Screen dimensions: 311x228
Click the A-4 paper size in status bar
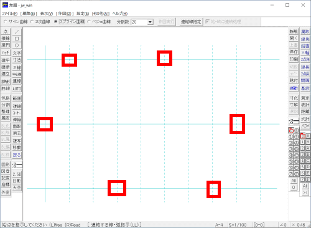pos(219,225)
